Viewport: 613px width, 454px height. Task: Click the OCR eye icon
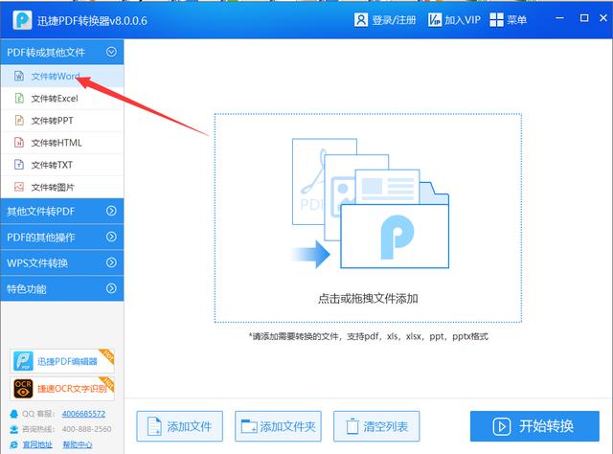(23, 389)
